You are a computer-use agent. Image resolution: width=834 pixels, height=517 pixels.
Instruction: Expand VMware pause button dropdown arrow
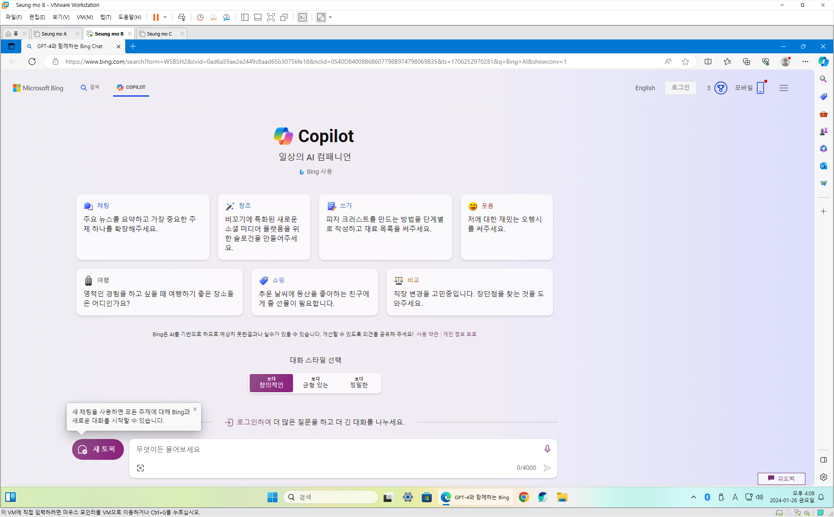tap(165, 17)
